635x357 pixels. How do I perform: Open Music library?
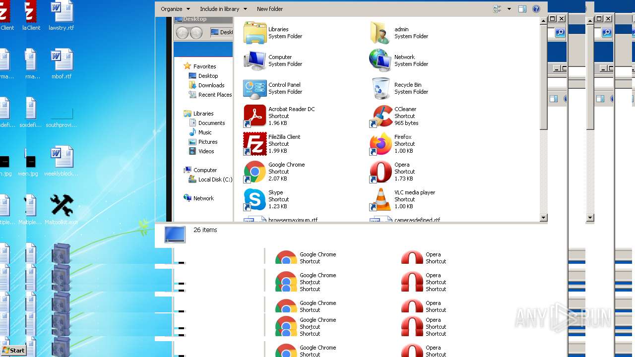click(x=205, y=132)
